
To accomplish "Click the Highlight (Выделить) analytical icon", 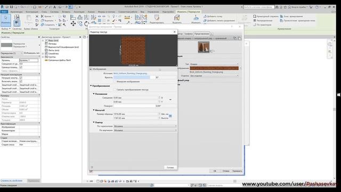I will [x=177, y=19].
